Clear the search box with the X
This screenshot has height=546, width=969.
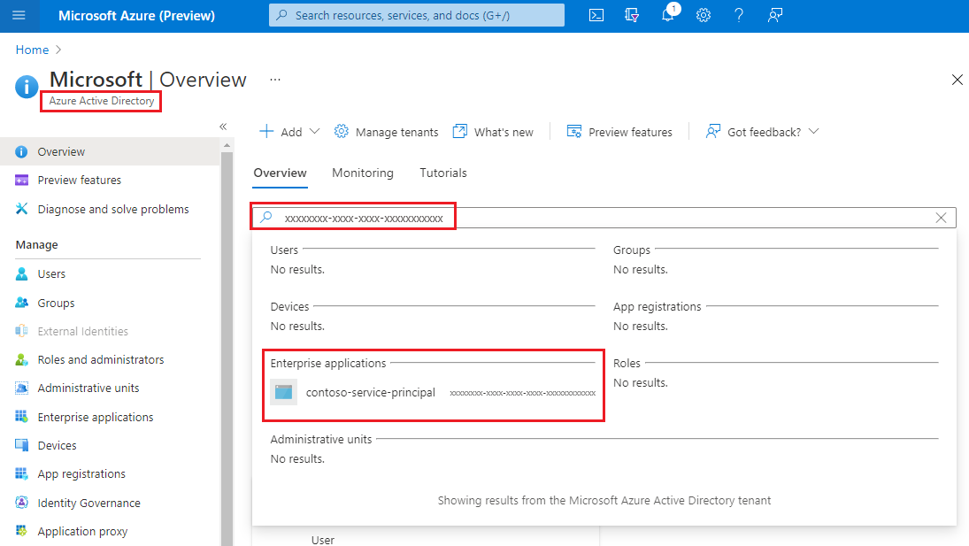pyautogui.click(x=941, y=217)
